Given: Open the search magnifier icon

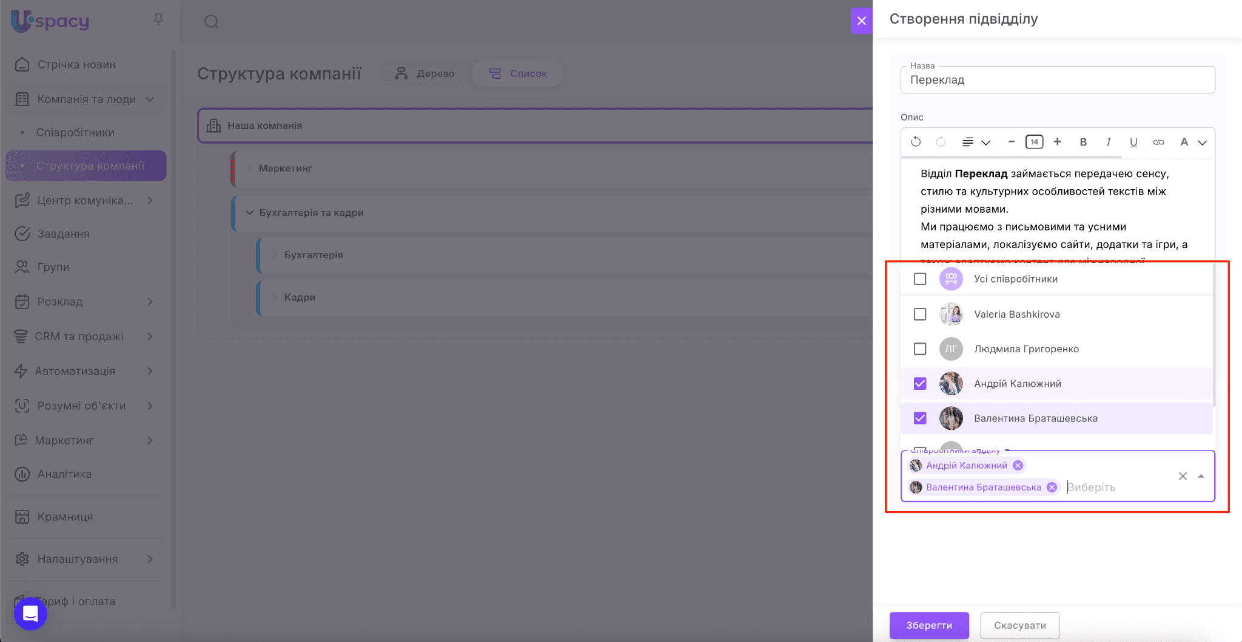Looking at the screenshot, I should coord(211,22).
